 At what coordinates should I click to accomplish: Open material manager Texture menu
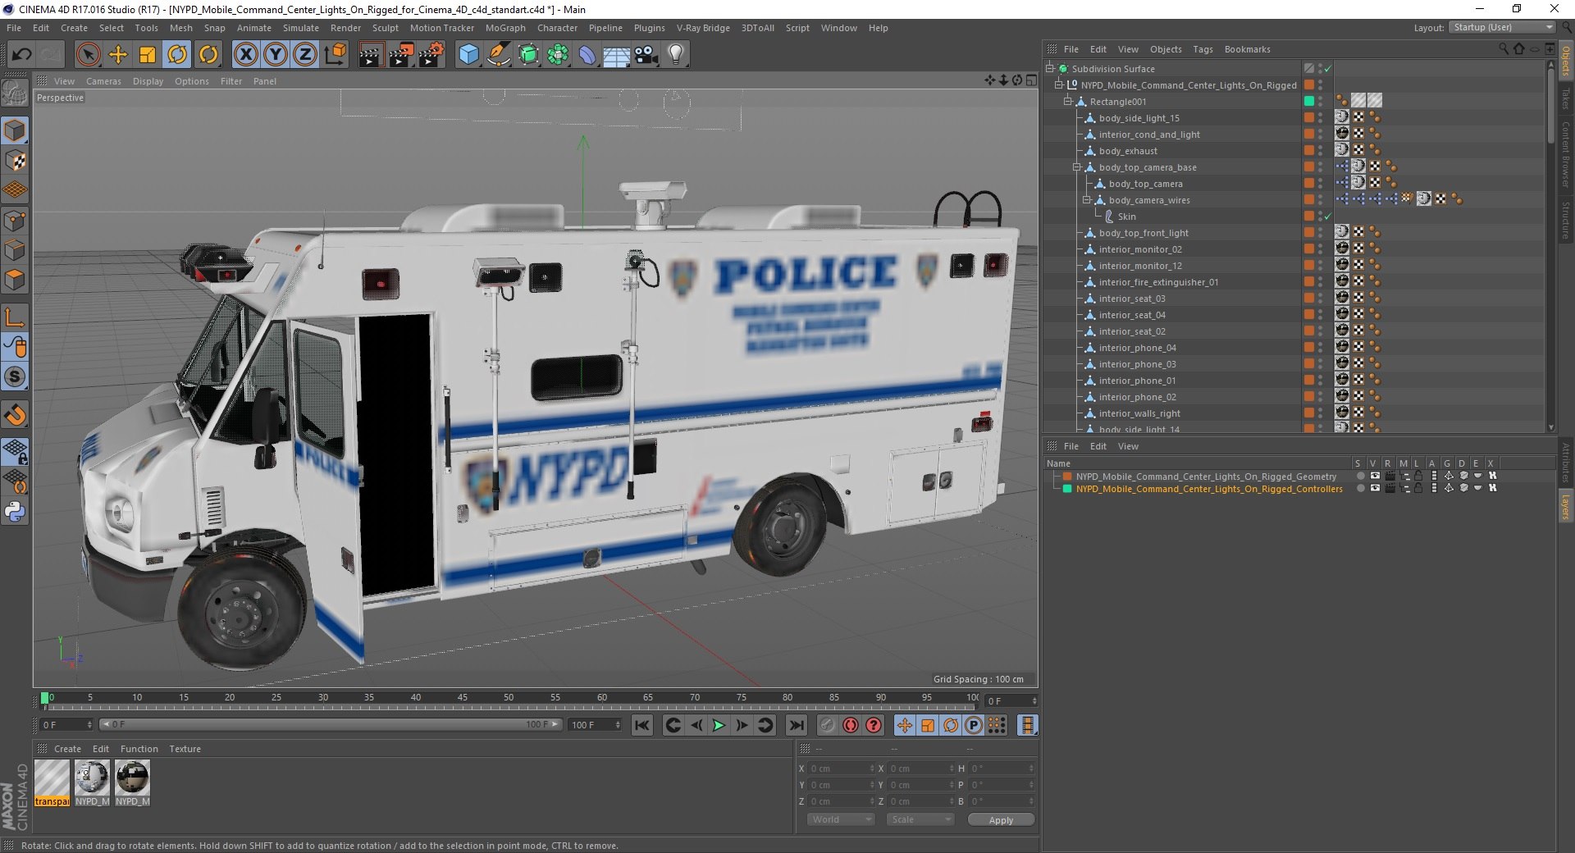pos(185,749)
